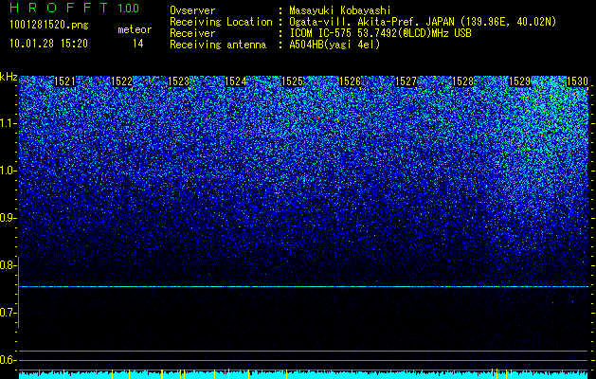Select the filename 1001281520.png

49,26
